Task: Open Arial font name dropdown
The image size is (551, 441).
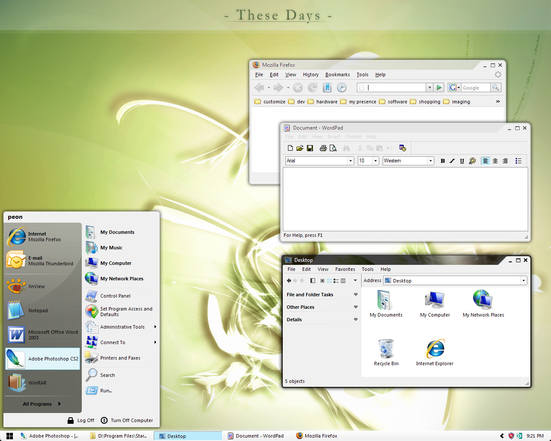Action: [x=350, y=161]
